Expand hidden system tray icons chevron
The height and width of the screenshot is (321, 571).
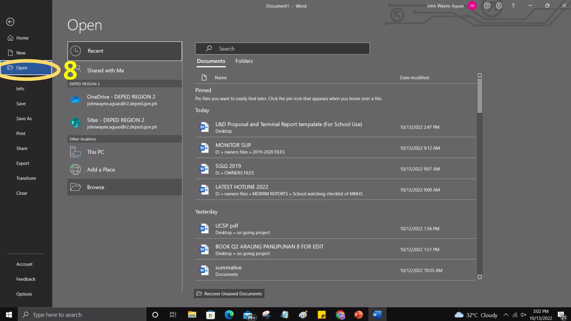coord(506,315)
